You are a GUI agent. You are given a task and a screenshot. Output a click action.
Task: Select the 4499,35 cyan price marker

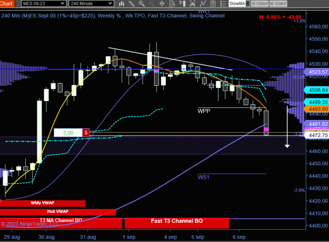tap(316, 102)
